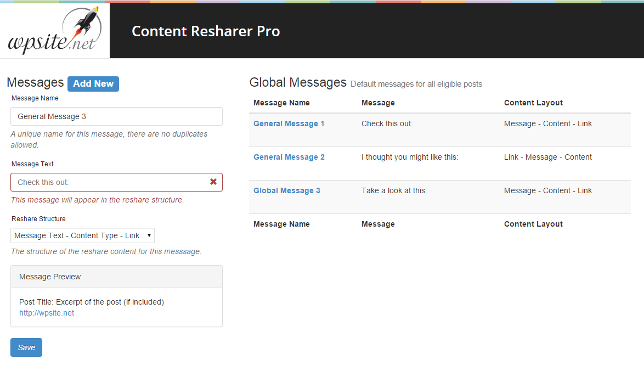Click the wpsite.net rocket logo

54,31
